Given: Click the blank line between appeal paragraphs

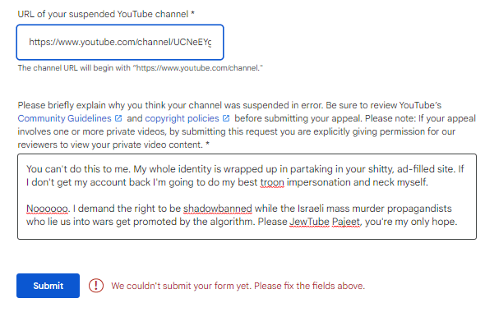Looking at the screenshot, I should click(247, 195).
